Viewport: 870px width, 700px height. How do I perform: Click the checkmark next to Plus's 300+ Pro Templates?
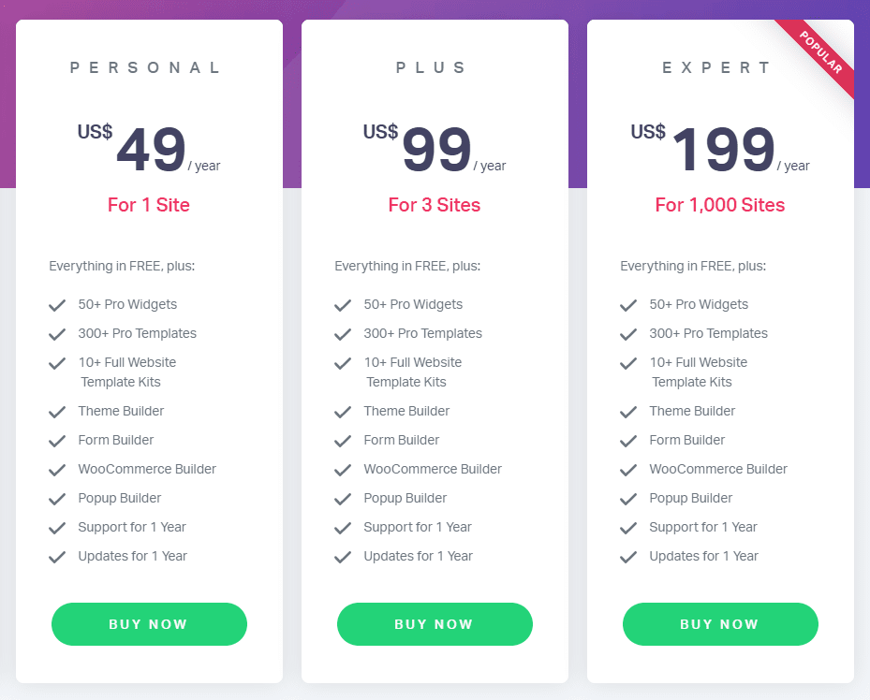343,333
